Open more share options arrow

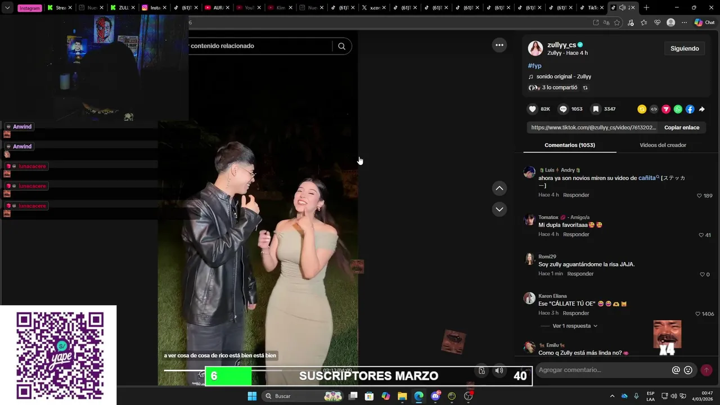702,109
